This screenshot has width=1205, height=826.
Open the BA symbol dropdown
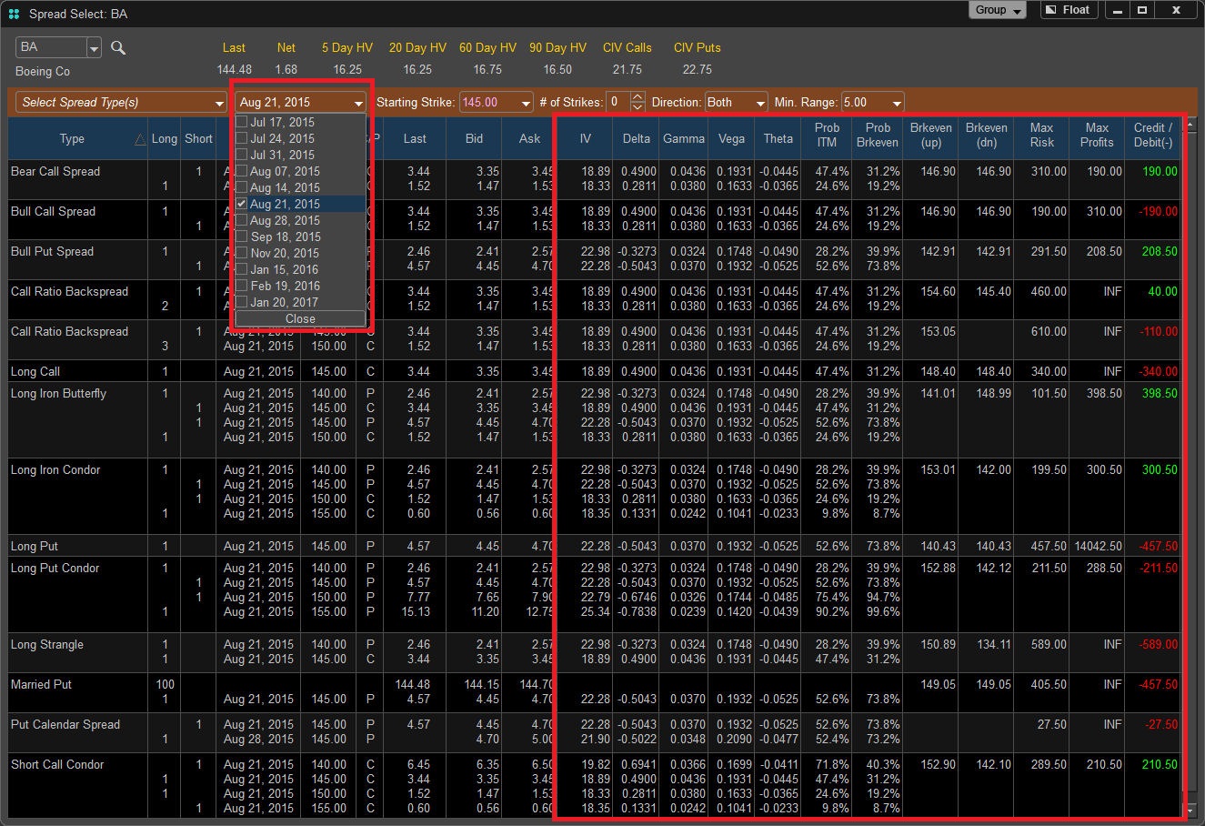pyautogui.click(x=94, y=47)
